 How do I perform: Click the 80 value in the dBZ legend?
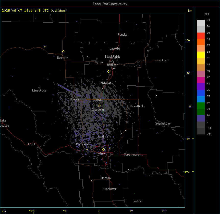(x=208, y=20)
